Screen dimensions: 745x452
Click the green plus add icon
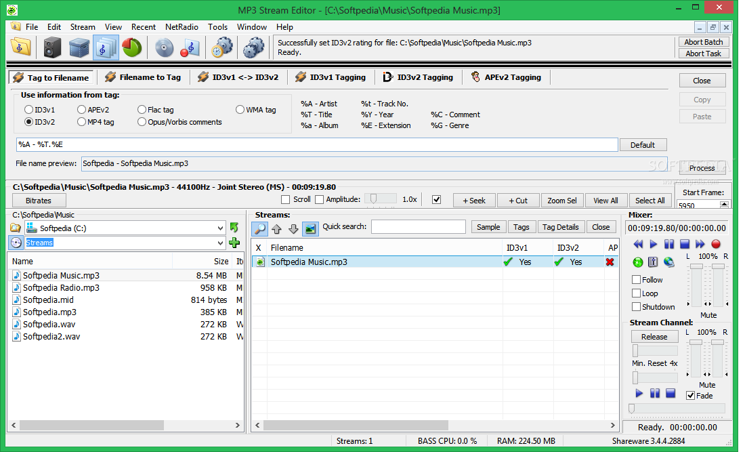pyautogui.click(x=234, y=243)
